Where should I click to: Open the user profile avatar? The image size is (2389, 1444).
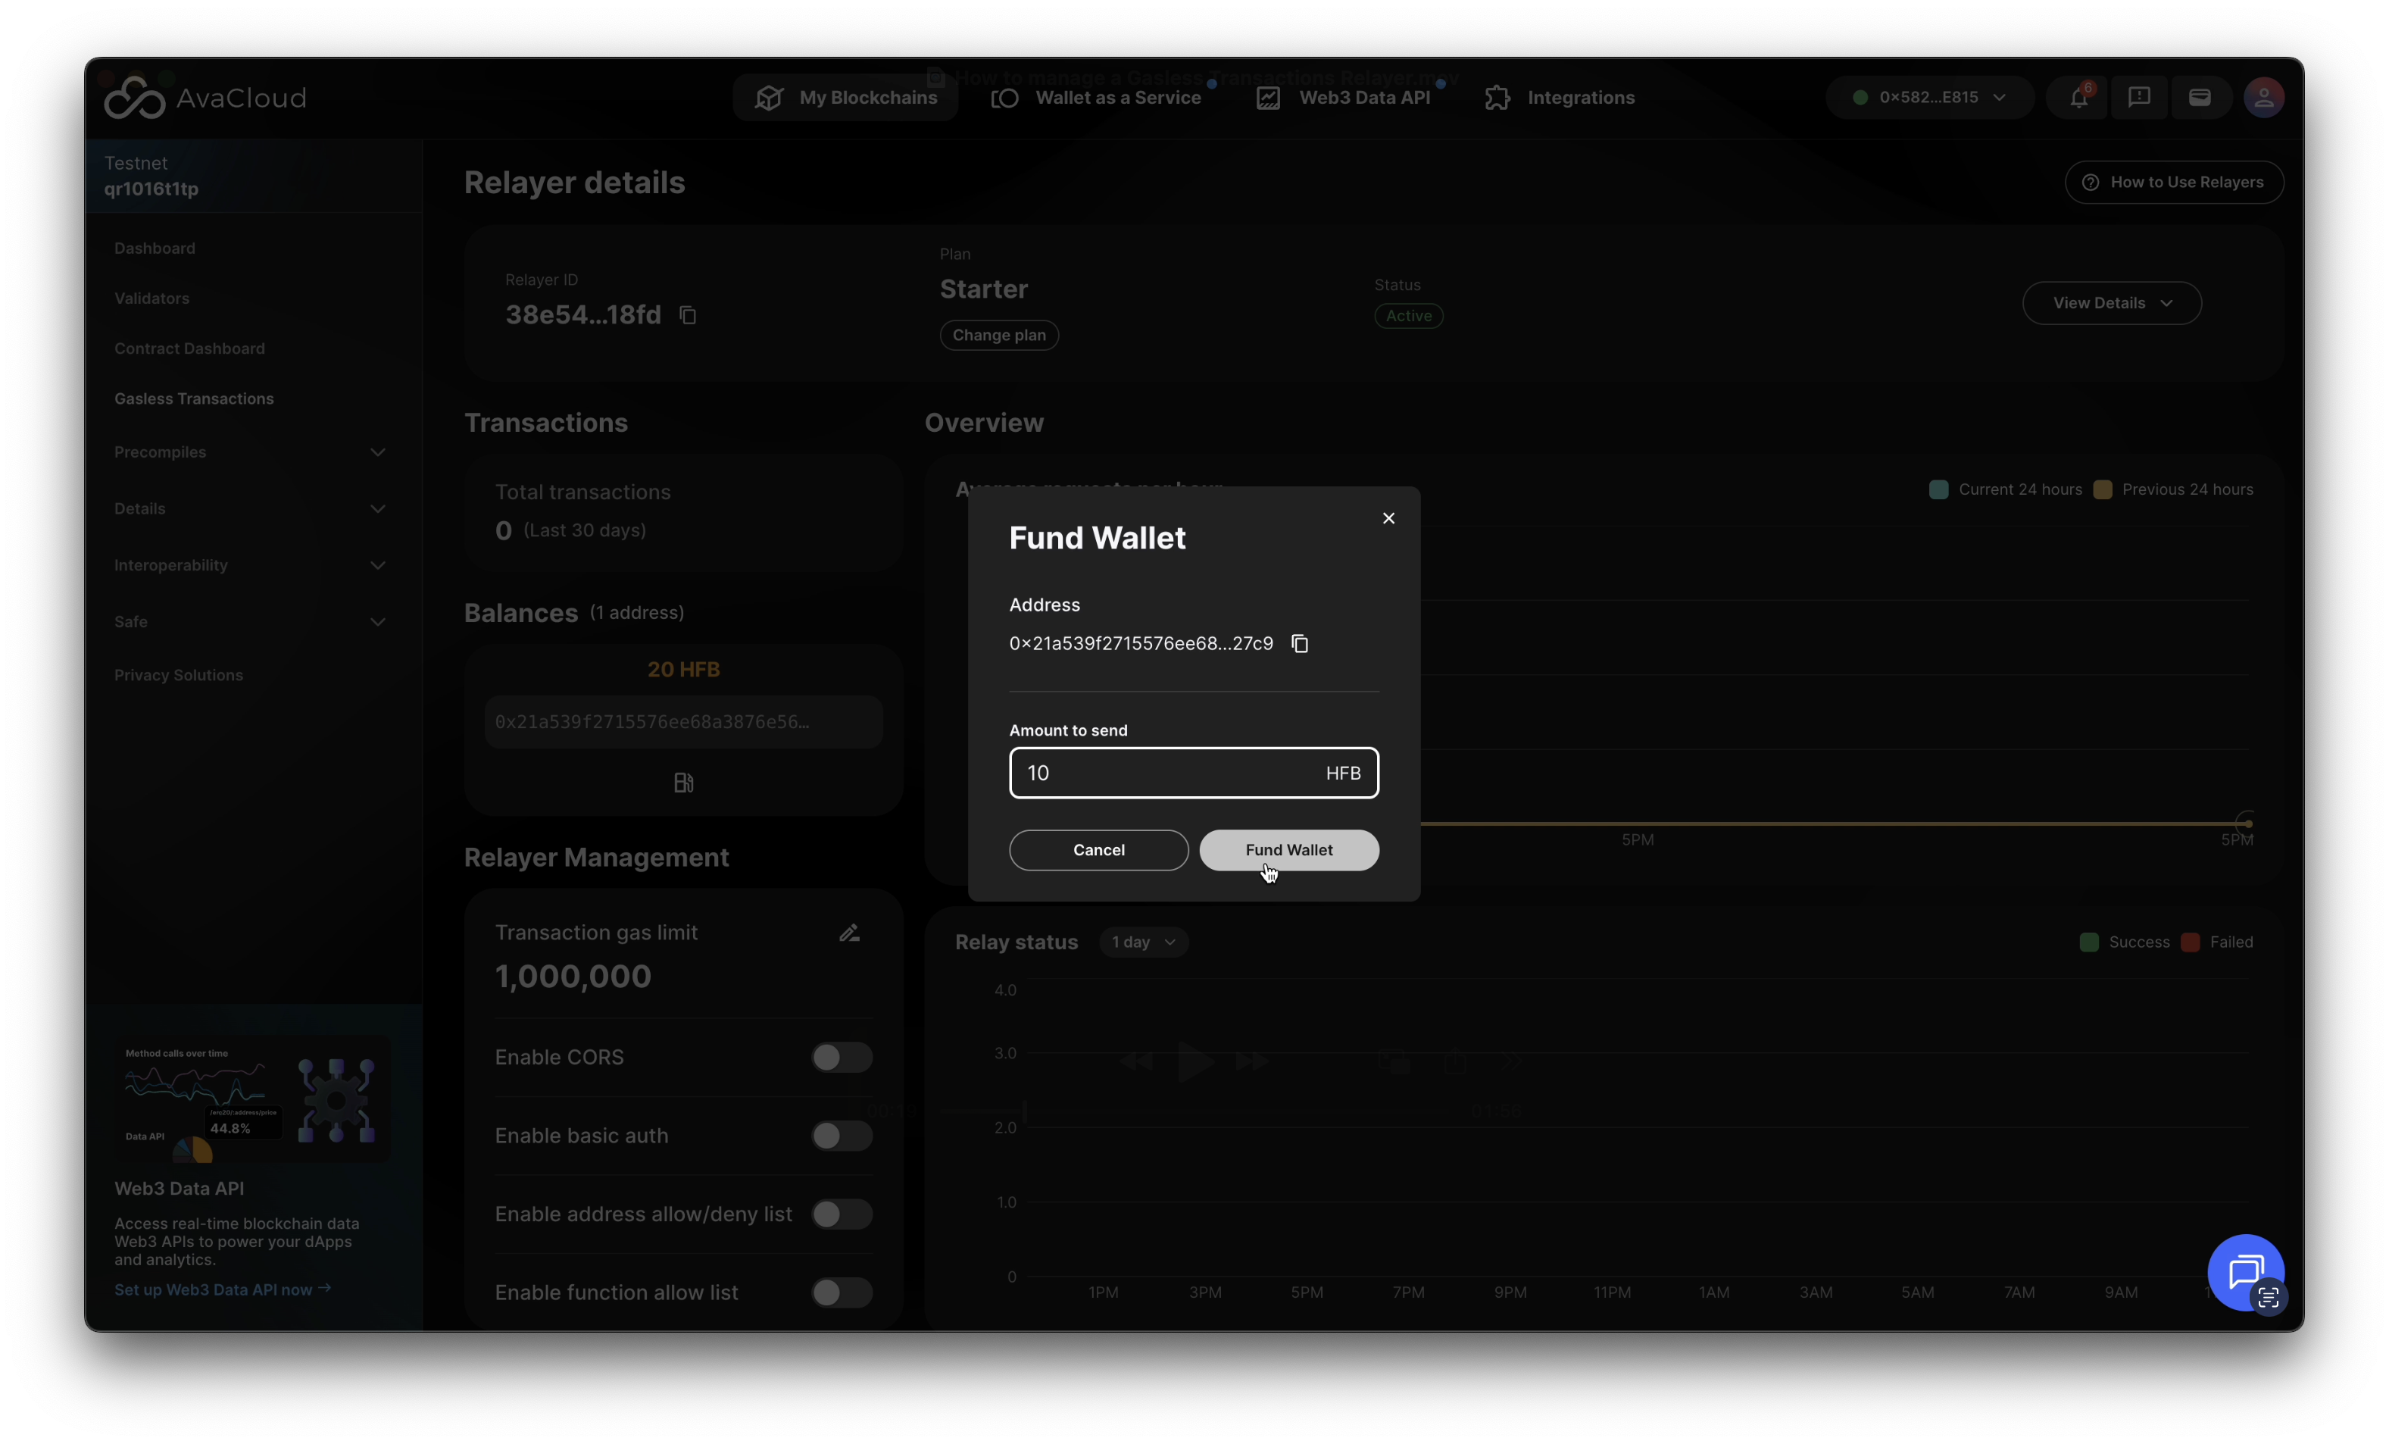pyautogui.click(x=2263, y=98)
